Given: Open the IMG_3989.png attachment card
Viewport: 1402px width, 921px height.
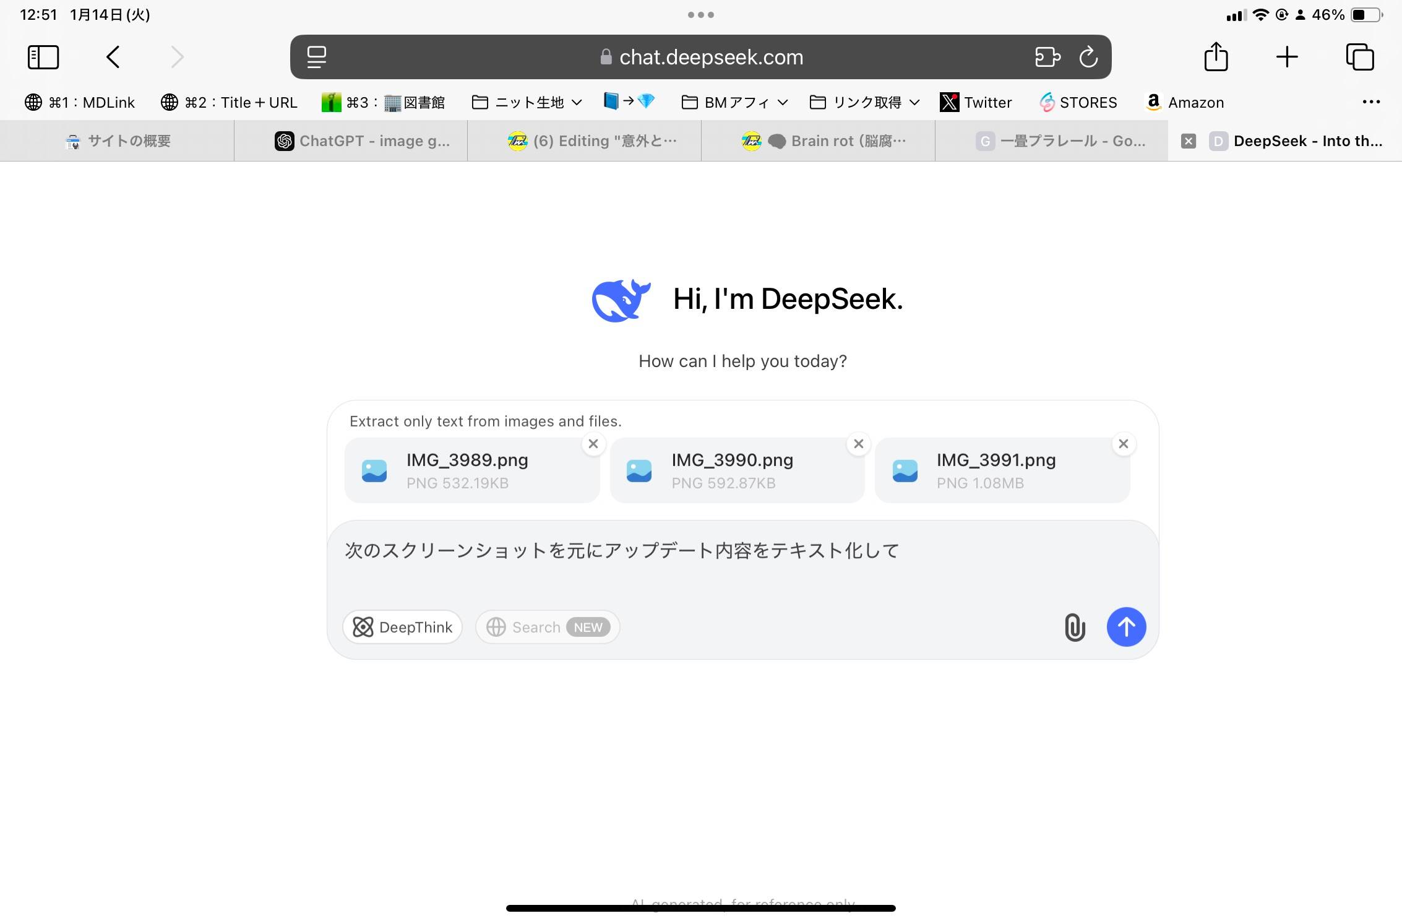Looking at the screenshot, I should point(472,470).
